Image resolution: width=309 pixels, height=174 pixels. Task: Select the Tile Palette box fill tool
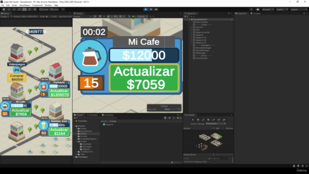pos(208,120)
